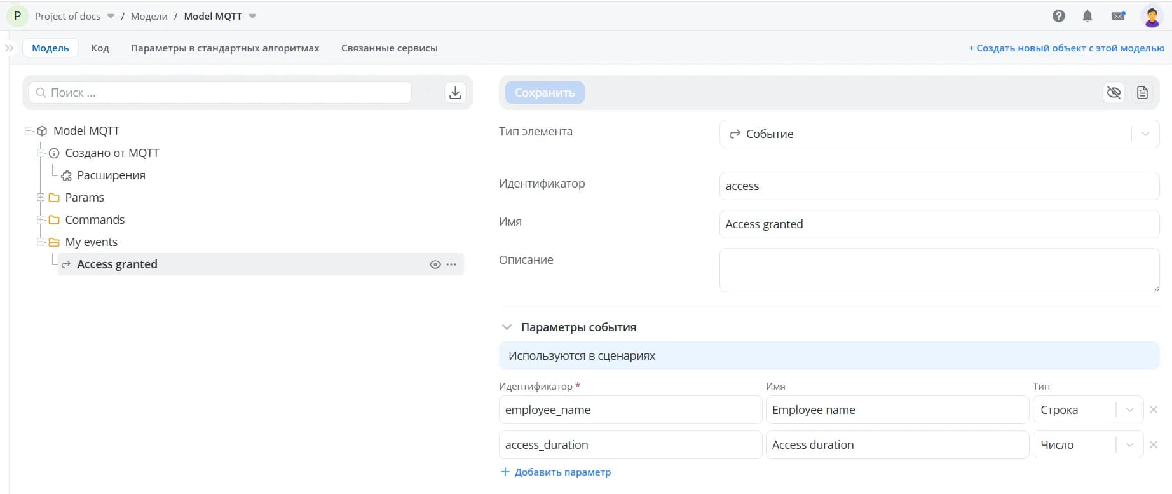Click the Employee name field
This screenshot has height=494, width=1172.
(x=897, y=410)
